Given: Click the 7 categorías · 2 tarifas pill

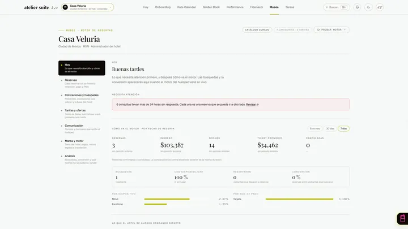Looking at the screenshot, I should coord(293,30).
